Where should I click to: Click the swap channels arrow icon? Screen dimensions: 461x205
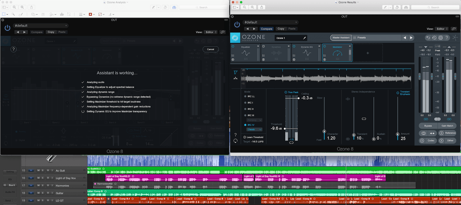pos(432,133)
